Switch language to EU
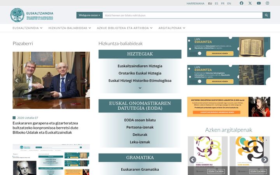Screen dimensions: 280x175 point(210,3)
